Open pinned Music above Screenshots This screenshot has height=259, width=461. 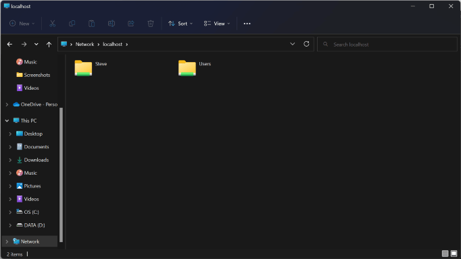[x=26, y=62]
